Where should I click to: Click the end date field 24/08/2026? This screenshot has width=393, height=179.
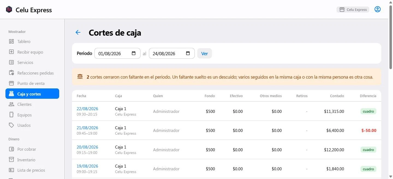coord(172,53)
